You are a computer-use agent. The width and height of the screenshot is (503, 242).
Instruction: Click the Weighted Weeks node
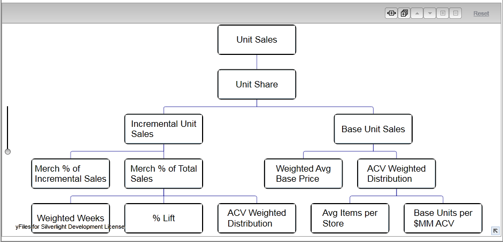coord(71,217)
